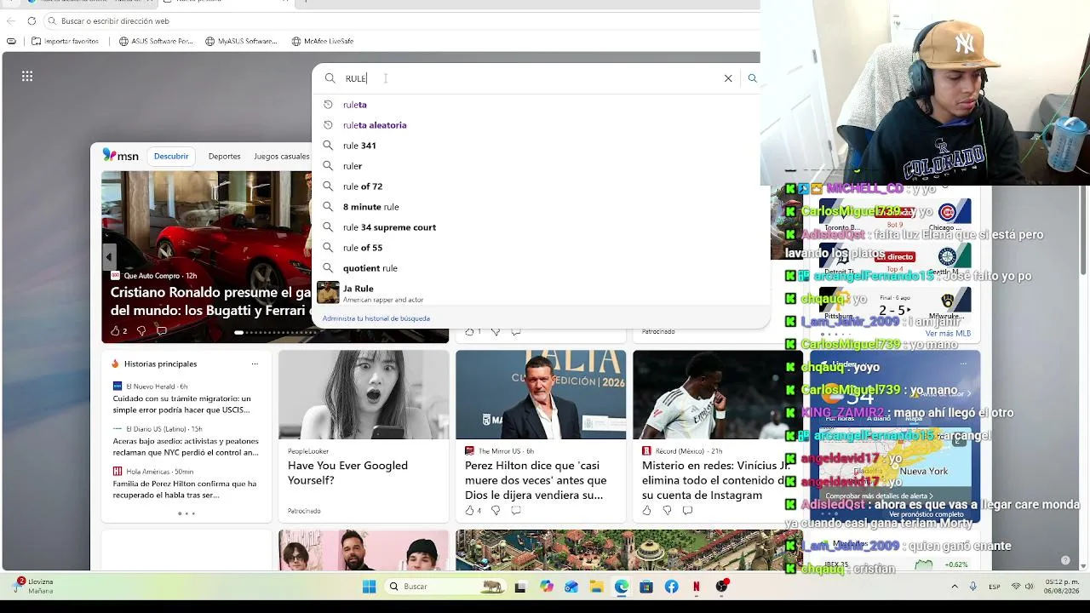Open the clock and calendar flyout

pyautogui.click(x=1061, y=587)
